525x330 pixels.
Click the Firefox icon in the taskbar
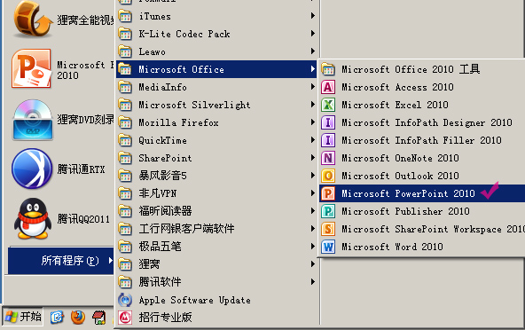[x=78, y=317]
